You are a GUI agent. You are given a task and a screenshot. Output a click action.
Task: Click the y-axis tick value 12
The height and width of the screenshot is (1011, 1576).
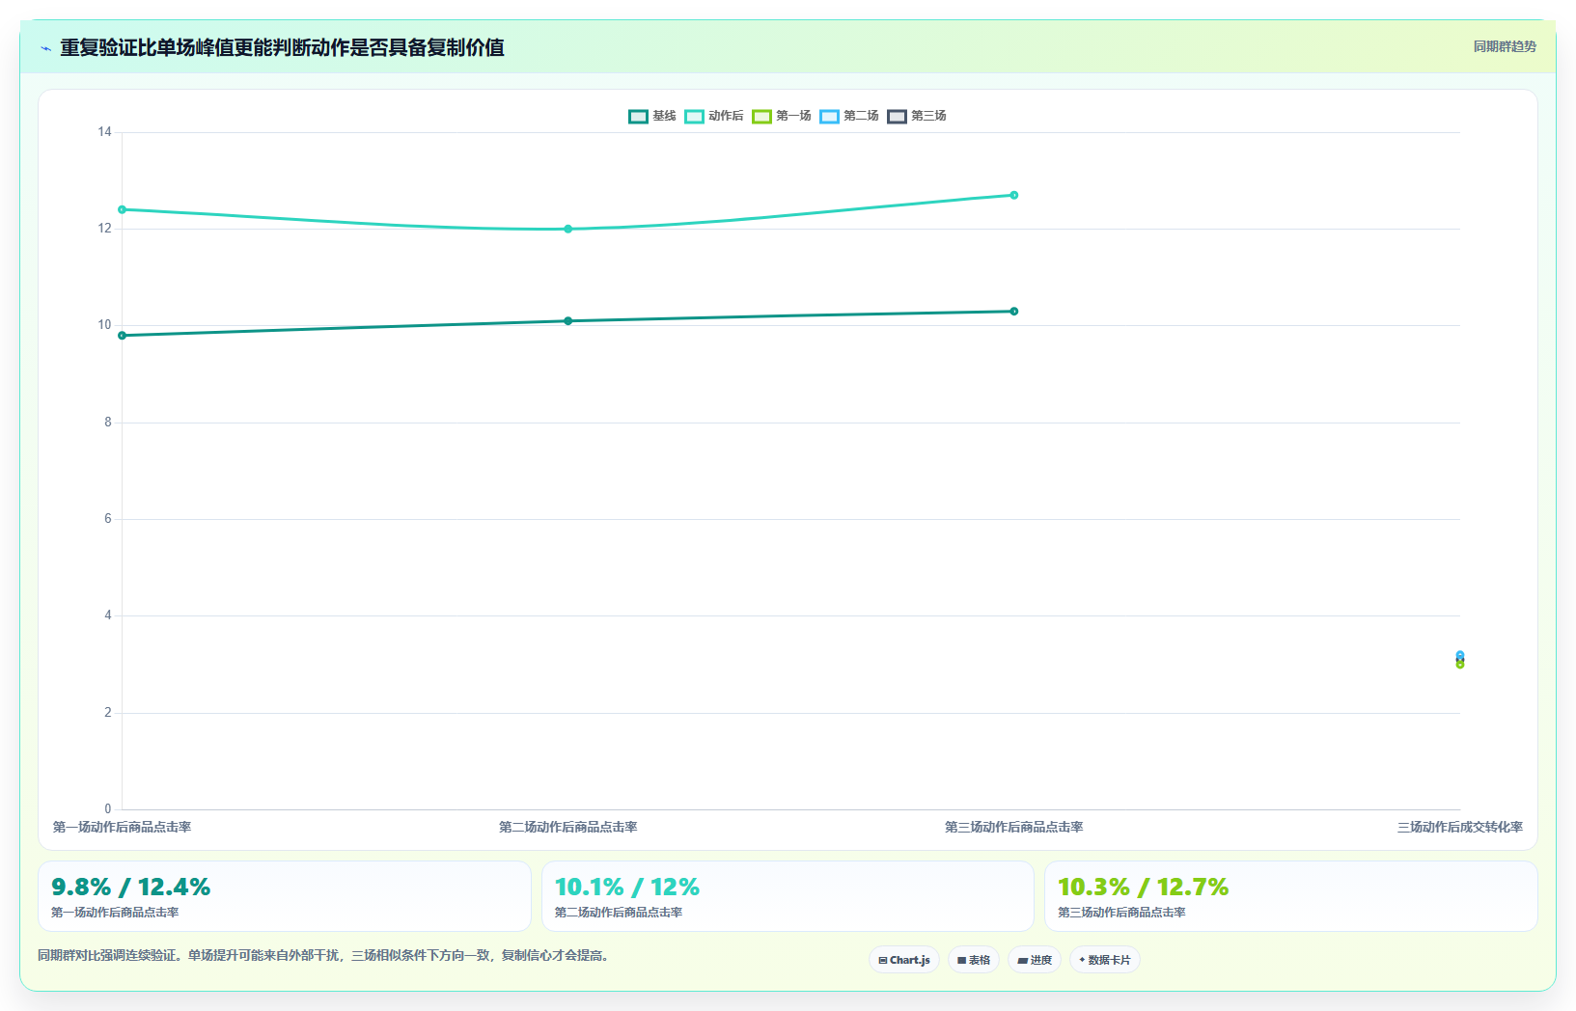(x=104, y=229)
